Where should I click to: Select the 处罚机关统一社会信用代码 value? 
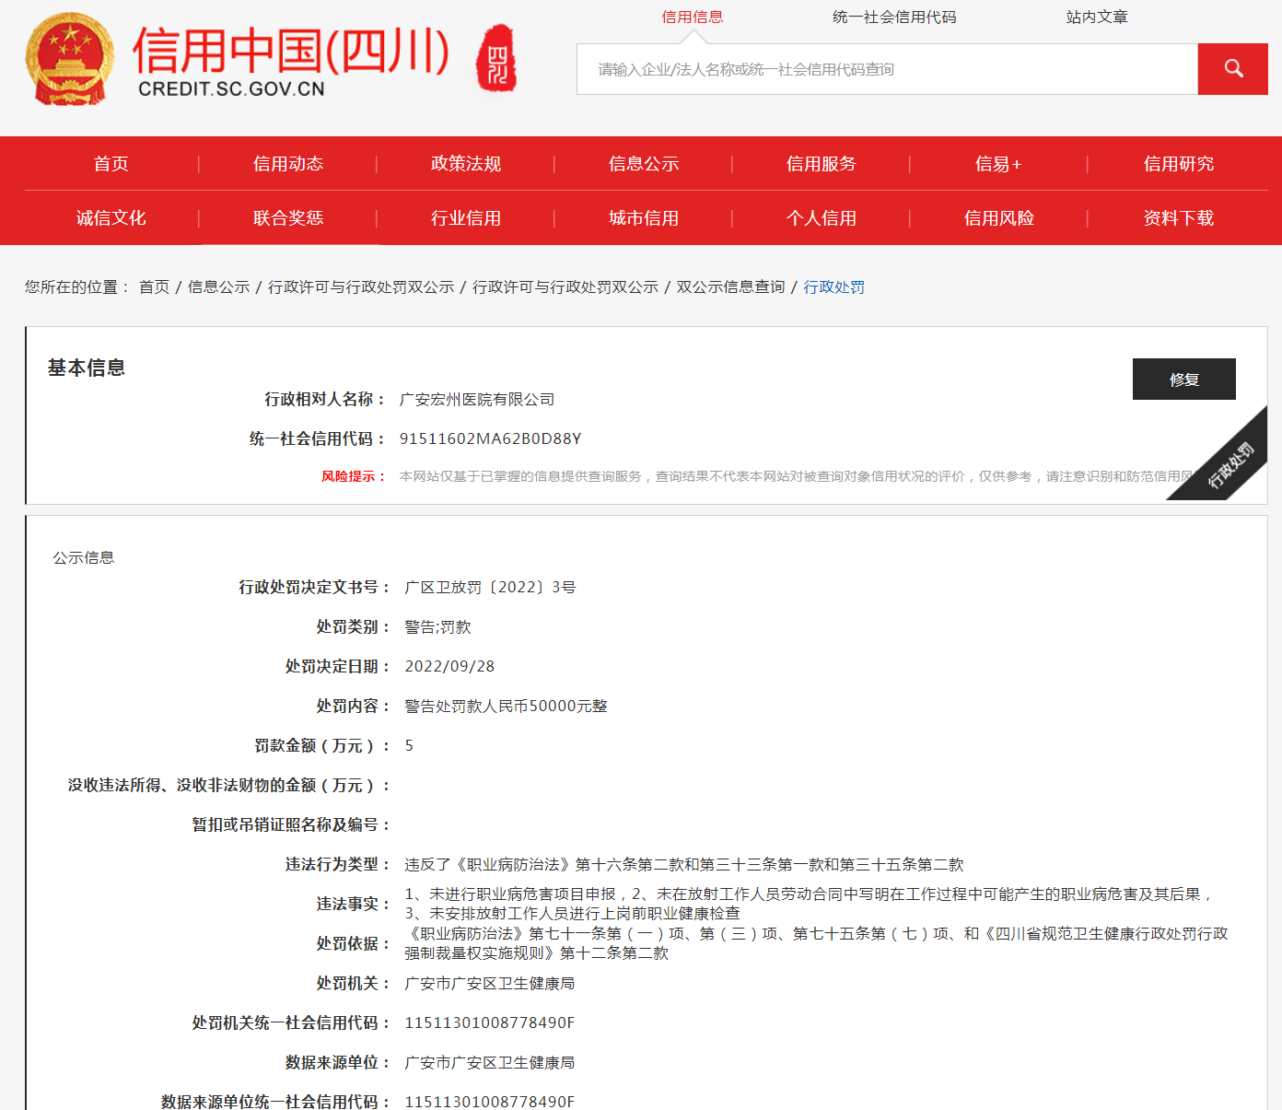click(x=490, y=1023)
